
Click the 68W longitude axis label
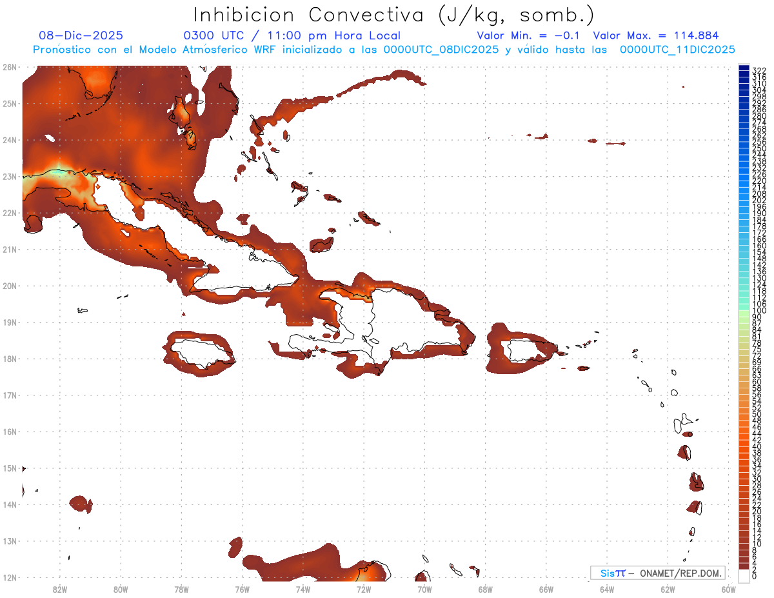(x=485, y=589)
